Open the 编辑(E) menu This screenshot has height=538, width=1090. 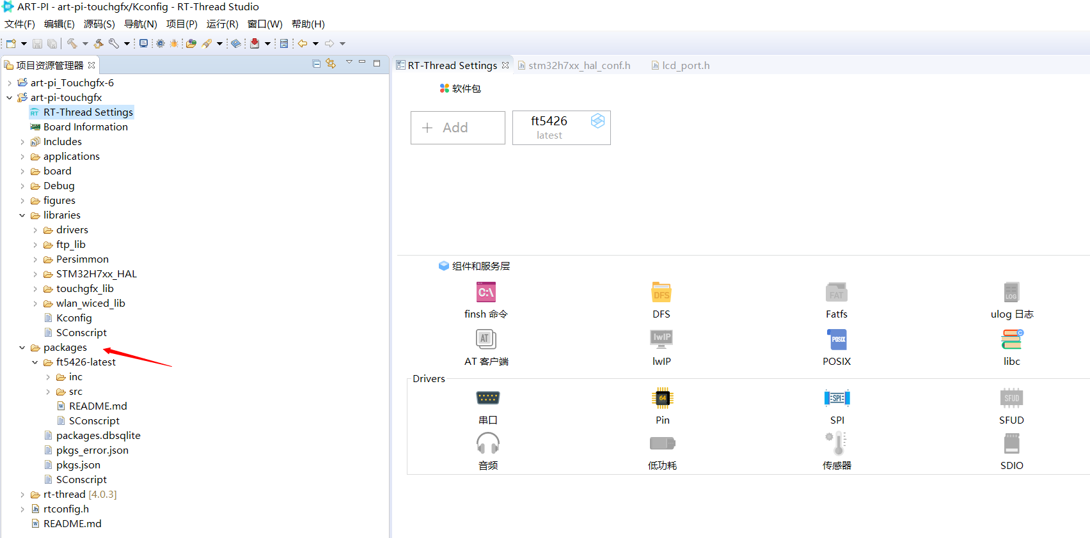tap(59, 24)
